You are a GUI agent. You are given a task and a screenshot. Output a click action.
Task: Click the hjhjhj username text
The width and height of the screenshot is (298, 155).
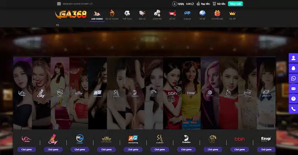(x=181, y=4)
